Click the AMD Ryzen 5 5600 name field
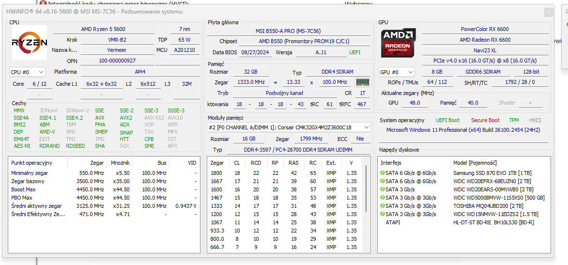This screenshot has width=568, height=265. (x=103, y=29)
